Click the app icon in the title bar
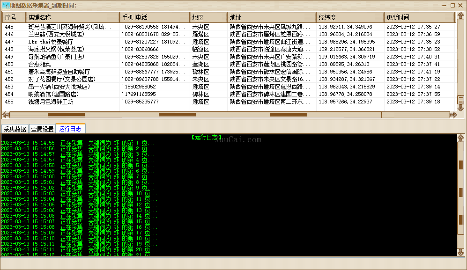The width and height of the screenshot is (467, 270). [x=5, y=5]
